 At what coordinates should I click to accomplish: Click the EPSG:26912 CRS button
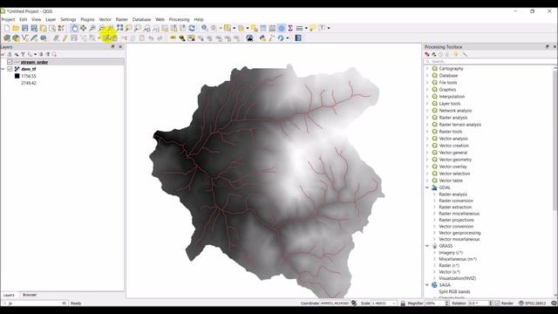tap(532, 304)
